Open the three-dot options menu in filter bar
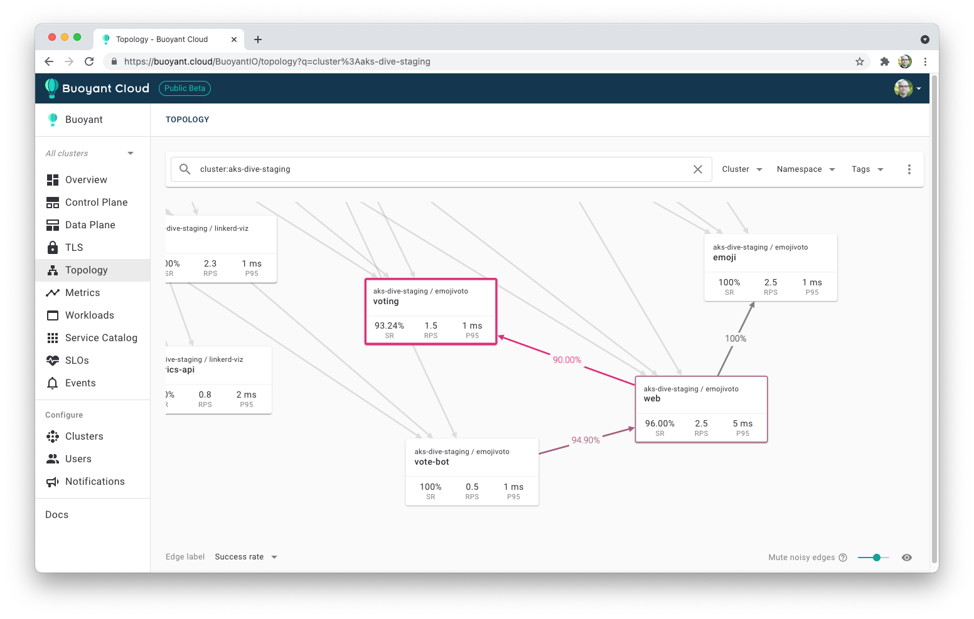Screen dimensions: 974x619 [x=909, y=169]
